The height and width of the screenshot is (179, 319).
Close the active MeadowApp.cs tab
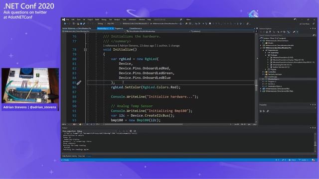[113, 29]
